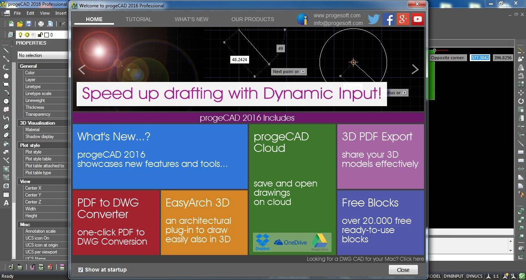Open Twitter page via bird icon
Viewport: 526px width, 280px height.
[374, 19]
